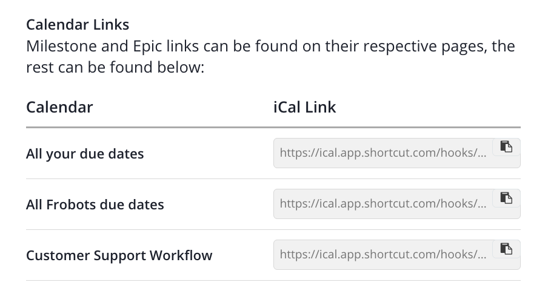
Task: Click the thick divider under the column headers
Action: coord(273,127)
